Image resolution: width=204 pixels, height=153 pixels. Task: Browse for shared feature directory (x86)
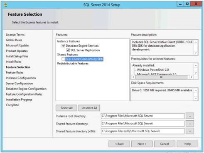tap(190, 131)
